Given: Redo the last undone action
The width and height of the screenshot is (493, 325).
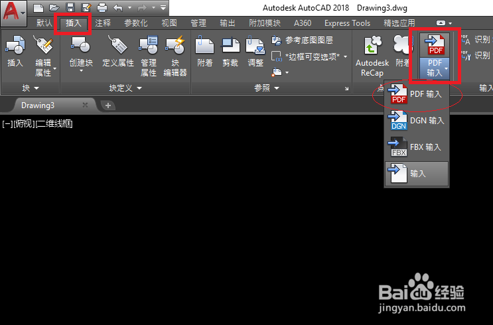Looking at the screenshot, I should click(x=142, y=7).
